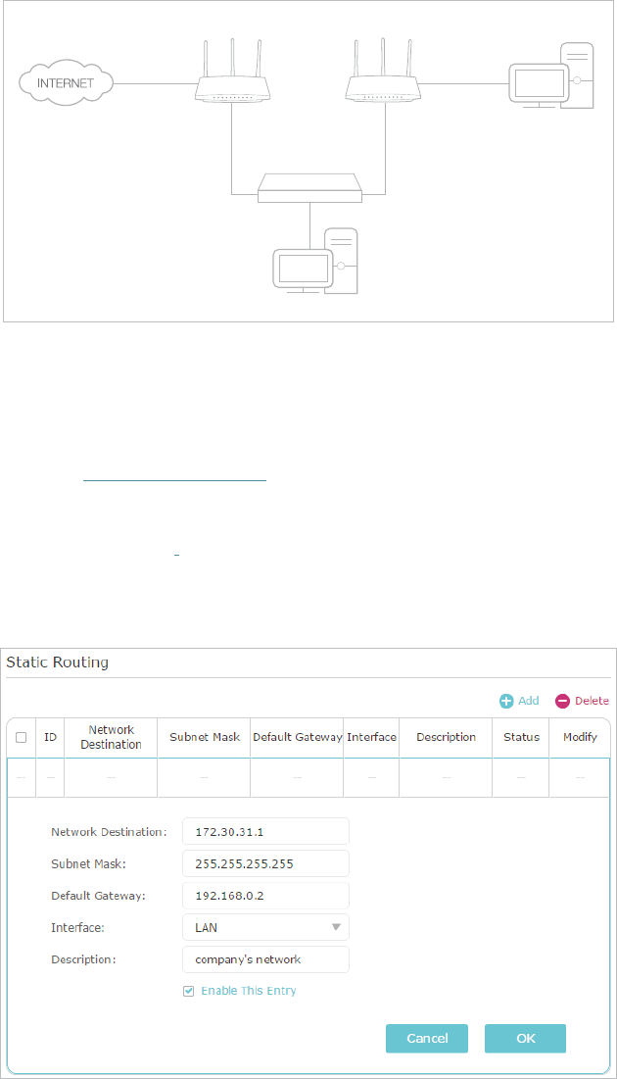Tick the select-all checkbox in table header

pyautogui.click(x=22, y=737)
